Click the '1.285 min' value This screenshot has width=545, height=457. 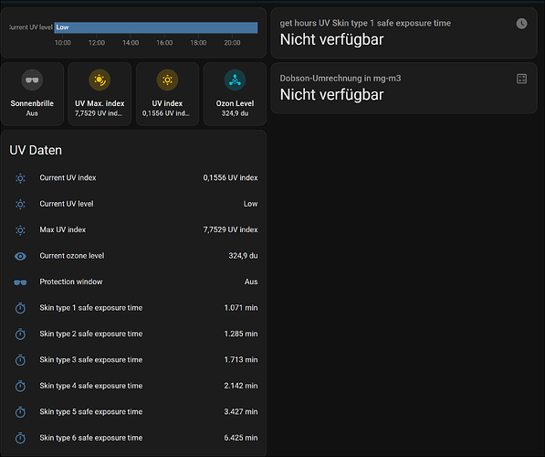click(x=241, y=334)
